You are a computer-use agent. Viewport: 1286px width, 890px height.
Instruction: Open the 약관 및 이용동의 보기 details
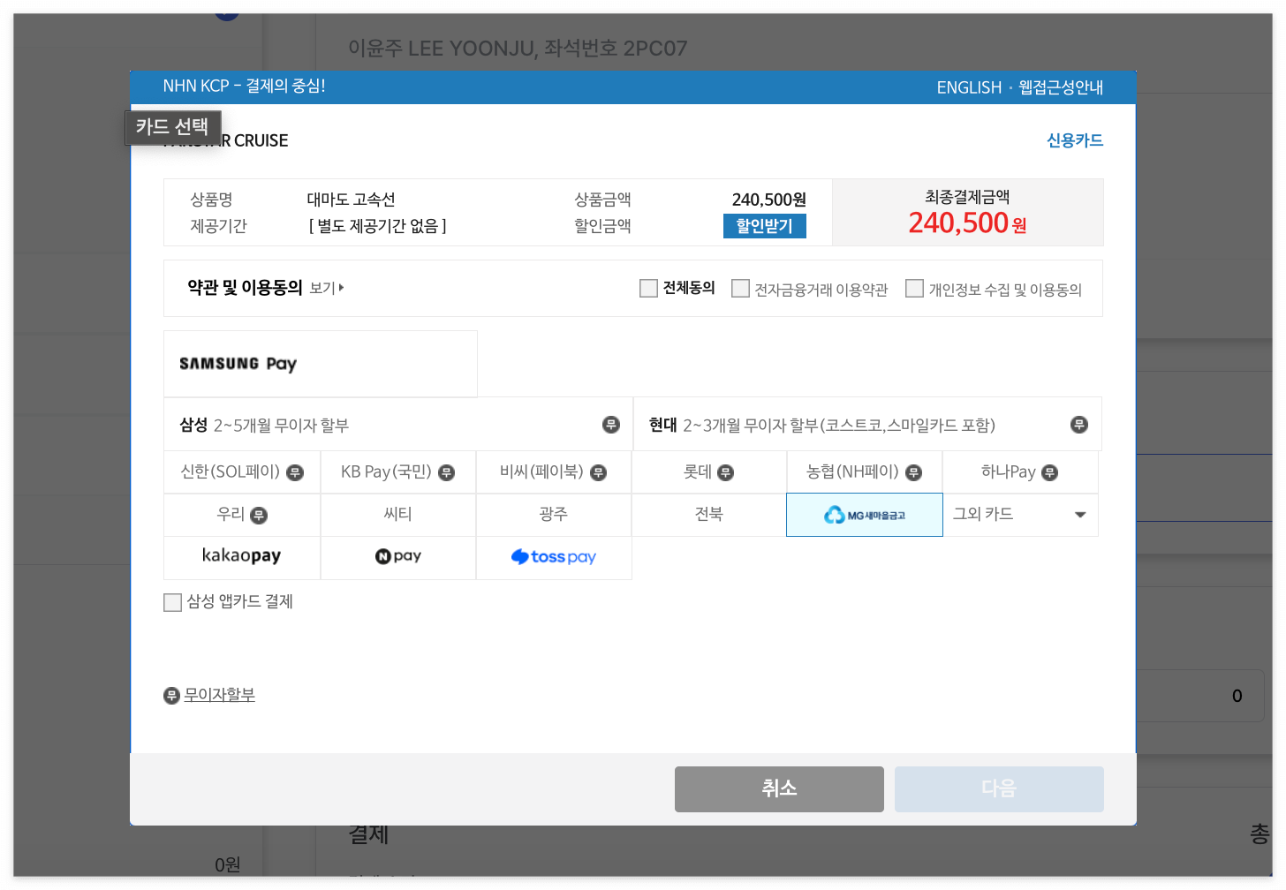tap(326, 288)
